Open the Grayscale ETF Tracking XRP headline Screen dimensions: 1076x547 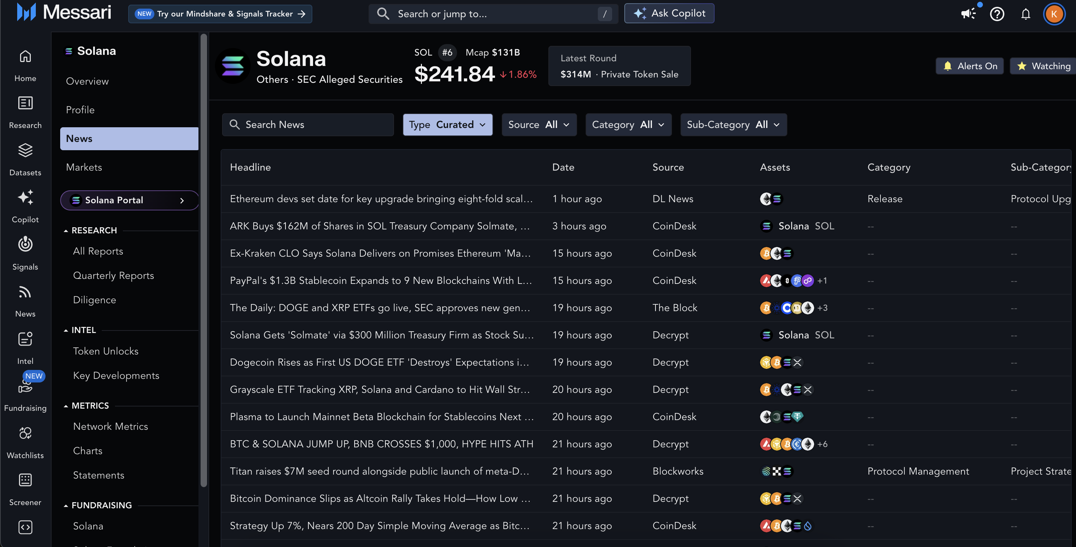pyautogui.click(x=380, y=390)
